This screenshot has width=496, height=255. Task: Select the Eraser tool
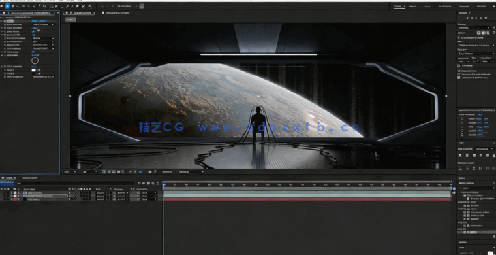(x=77, y=6)
